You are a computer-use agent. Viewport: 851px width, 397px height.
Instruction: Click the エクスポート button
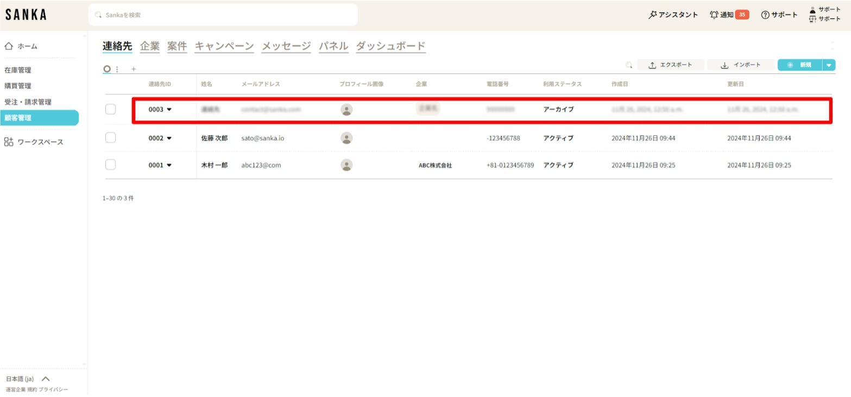671,65
